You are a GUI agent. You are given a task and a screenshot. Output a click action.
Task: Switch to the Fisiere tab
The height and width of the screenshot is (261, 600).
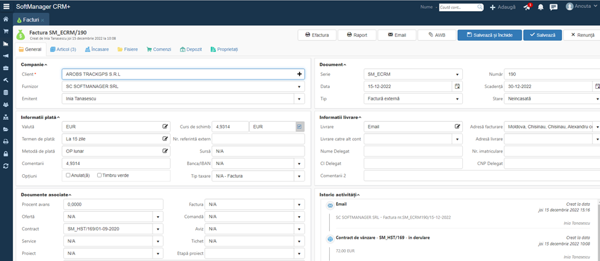(128, 49)
